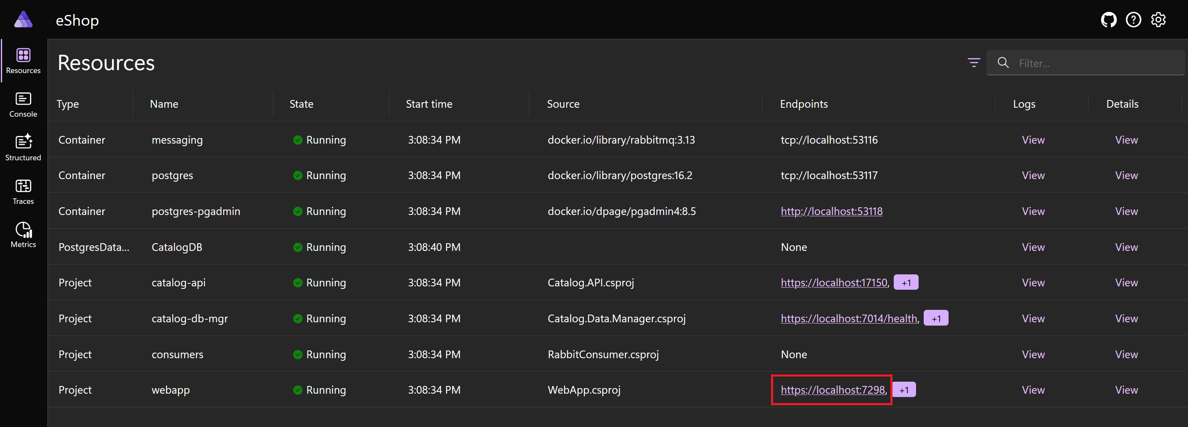The width and height of the screenshot is (1188, 427).
Task: Open the resource filter funnel
Action: (x=974, y=63)
